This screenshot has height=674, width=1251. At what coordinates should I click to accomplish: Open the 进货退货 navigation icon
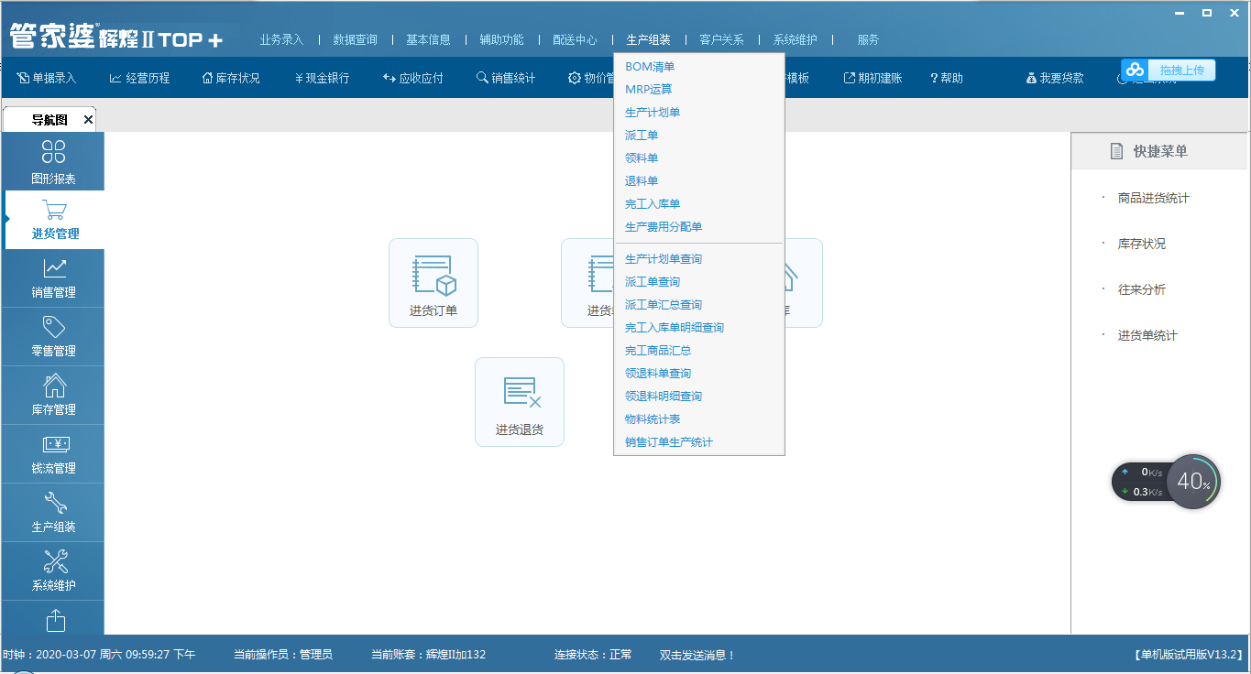click(520, 402)
